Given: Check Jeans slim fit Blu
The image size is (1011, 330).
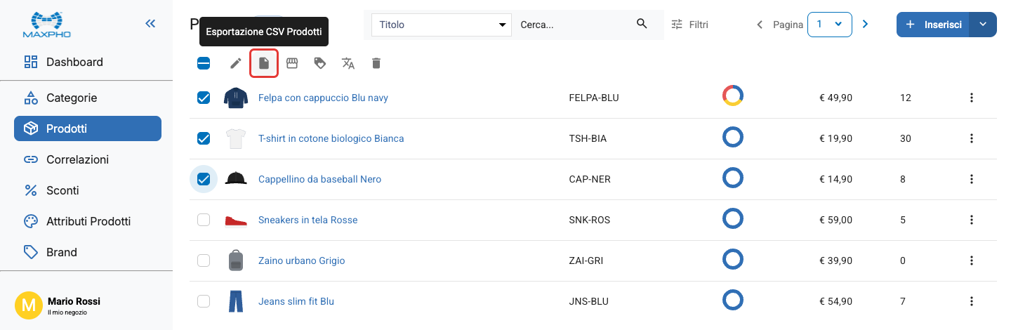Looking at the screenshot, I should pos(204,301).
